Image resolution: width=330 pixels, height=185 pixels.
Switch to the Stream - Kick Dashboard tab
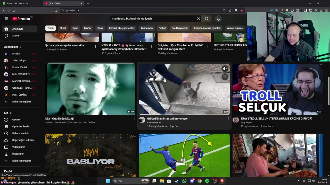click(x=21, y=3)
